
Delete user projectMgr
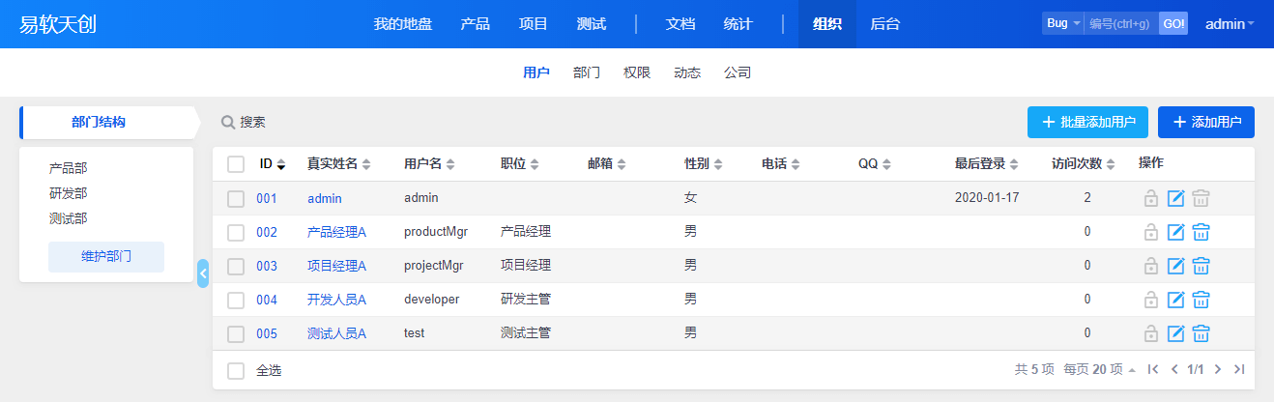[1201, 266]
